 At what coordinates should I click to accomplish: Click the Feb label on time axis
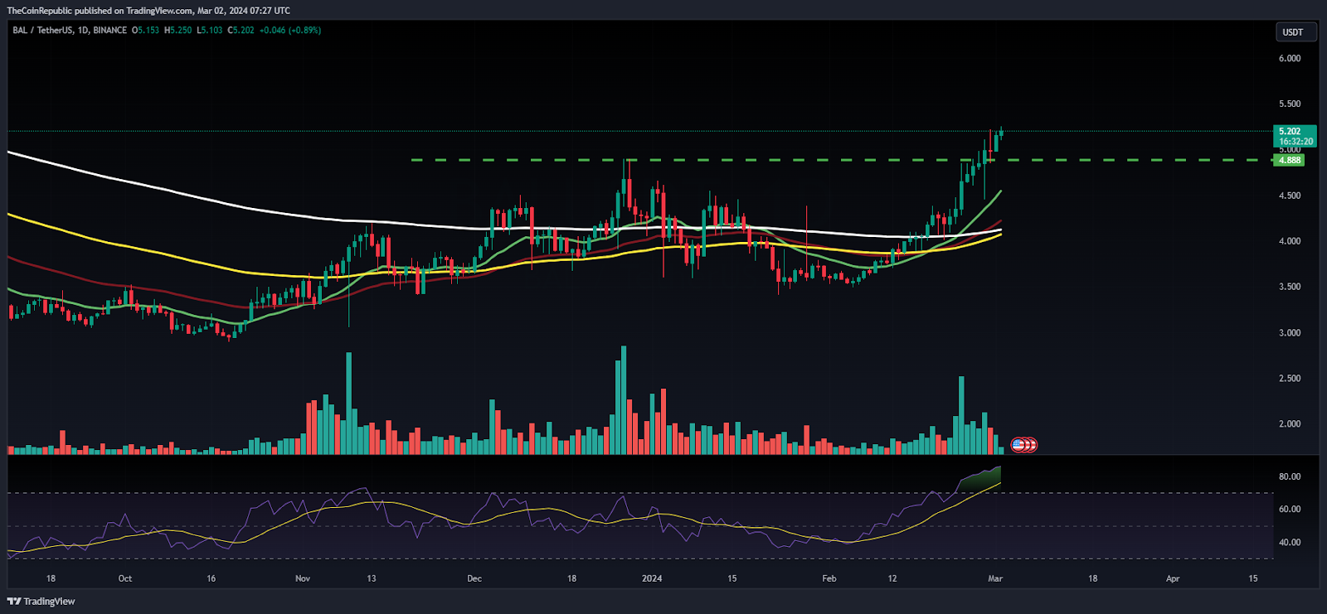point(829,578)
